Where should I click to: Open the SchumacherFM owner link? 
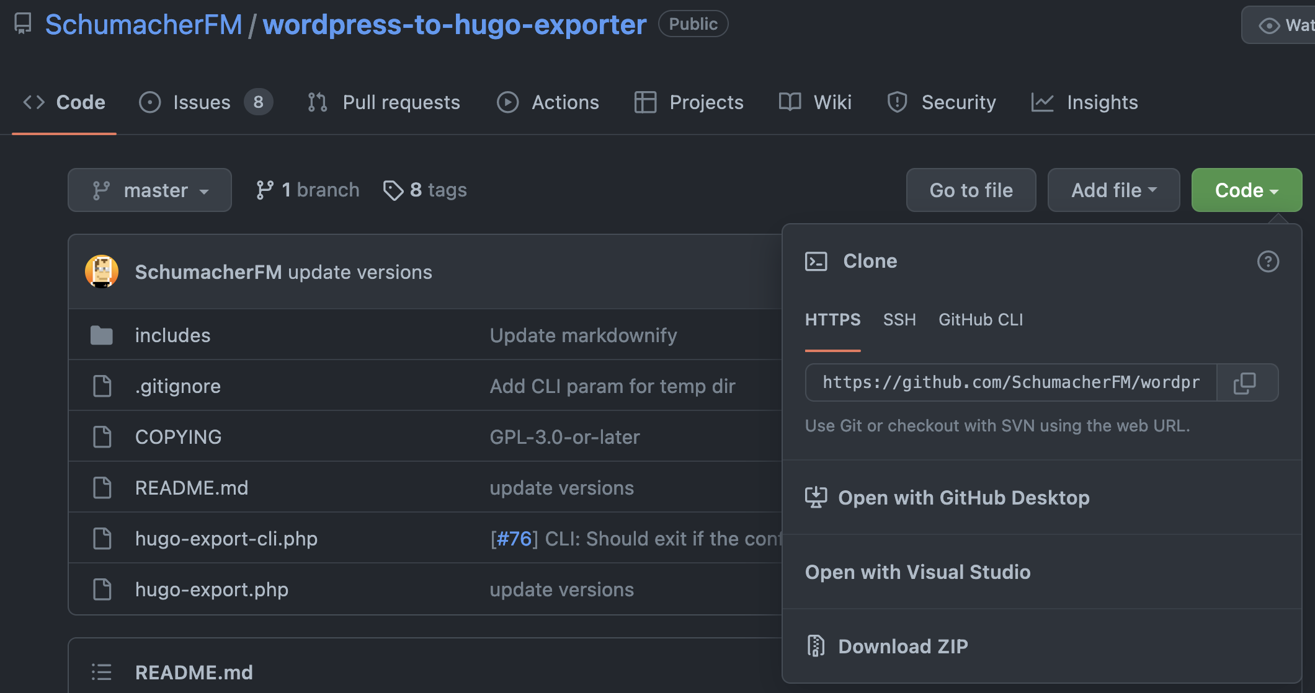(x=143, y=25)
